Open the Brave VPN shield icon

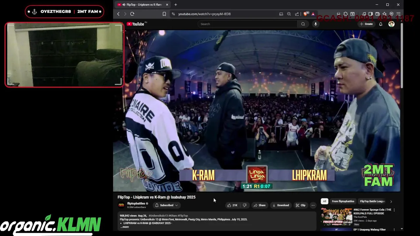[391, 14]
